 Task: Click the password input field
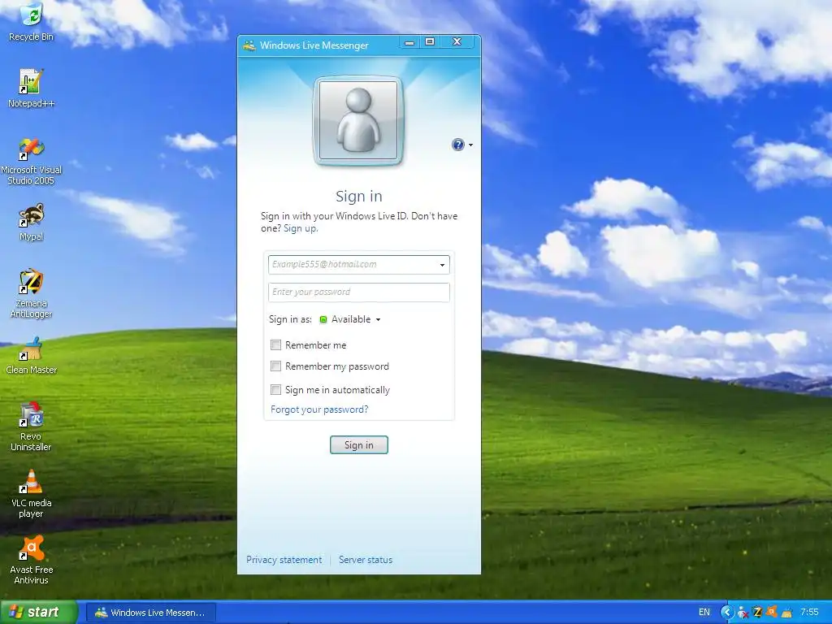(x=358, y=292)
